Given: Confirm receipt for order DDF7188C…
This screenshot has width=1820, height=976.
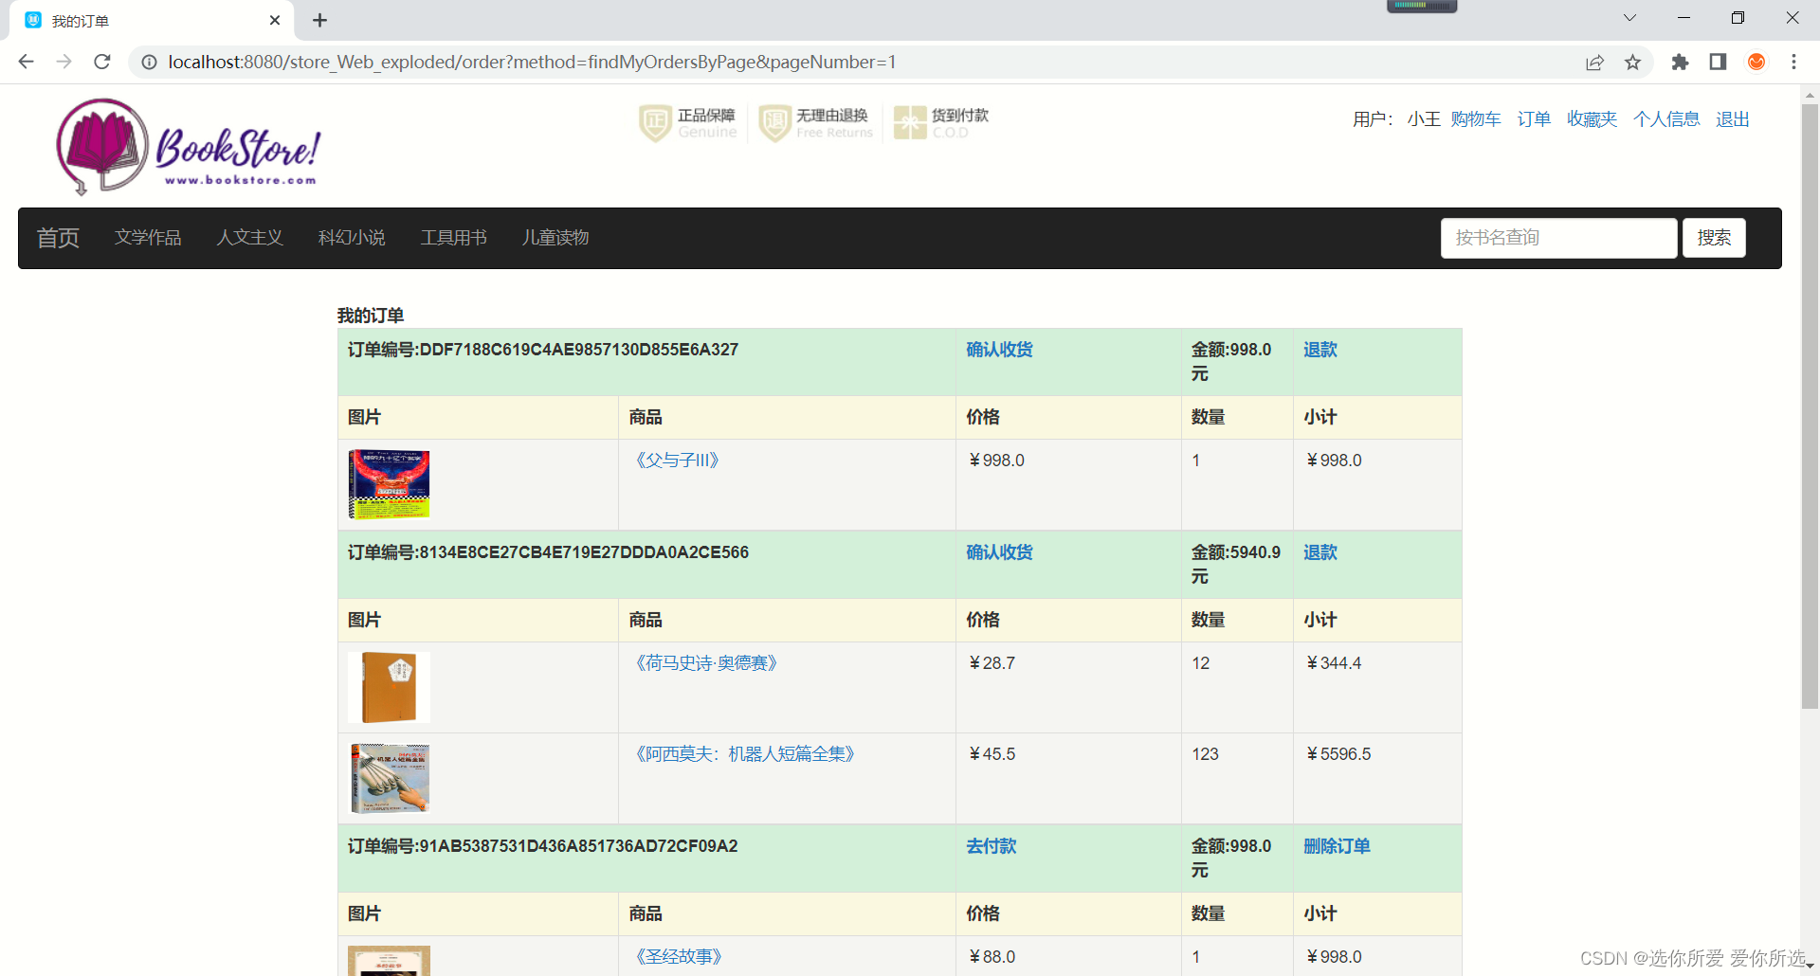Looking at the screenshot, I should (x=999, y=350).
